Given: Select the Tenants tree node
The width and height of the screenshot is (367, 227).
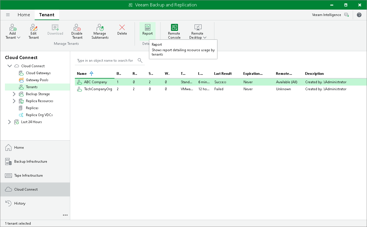Looking at the screenshot, I should (x=37, y=87).
